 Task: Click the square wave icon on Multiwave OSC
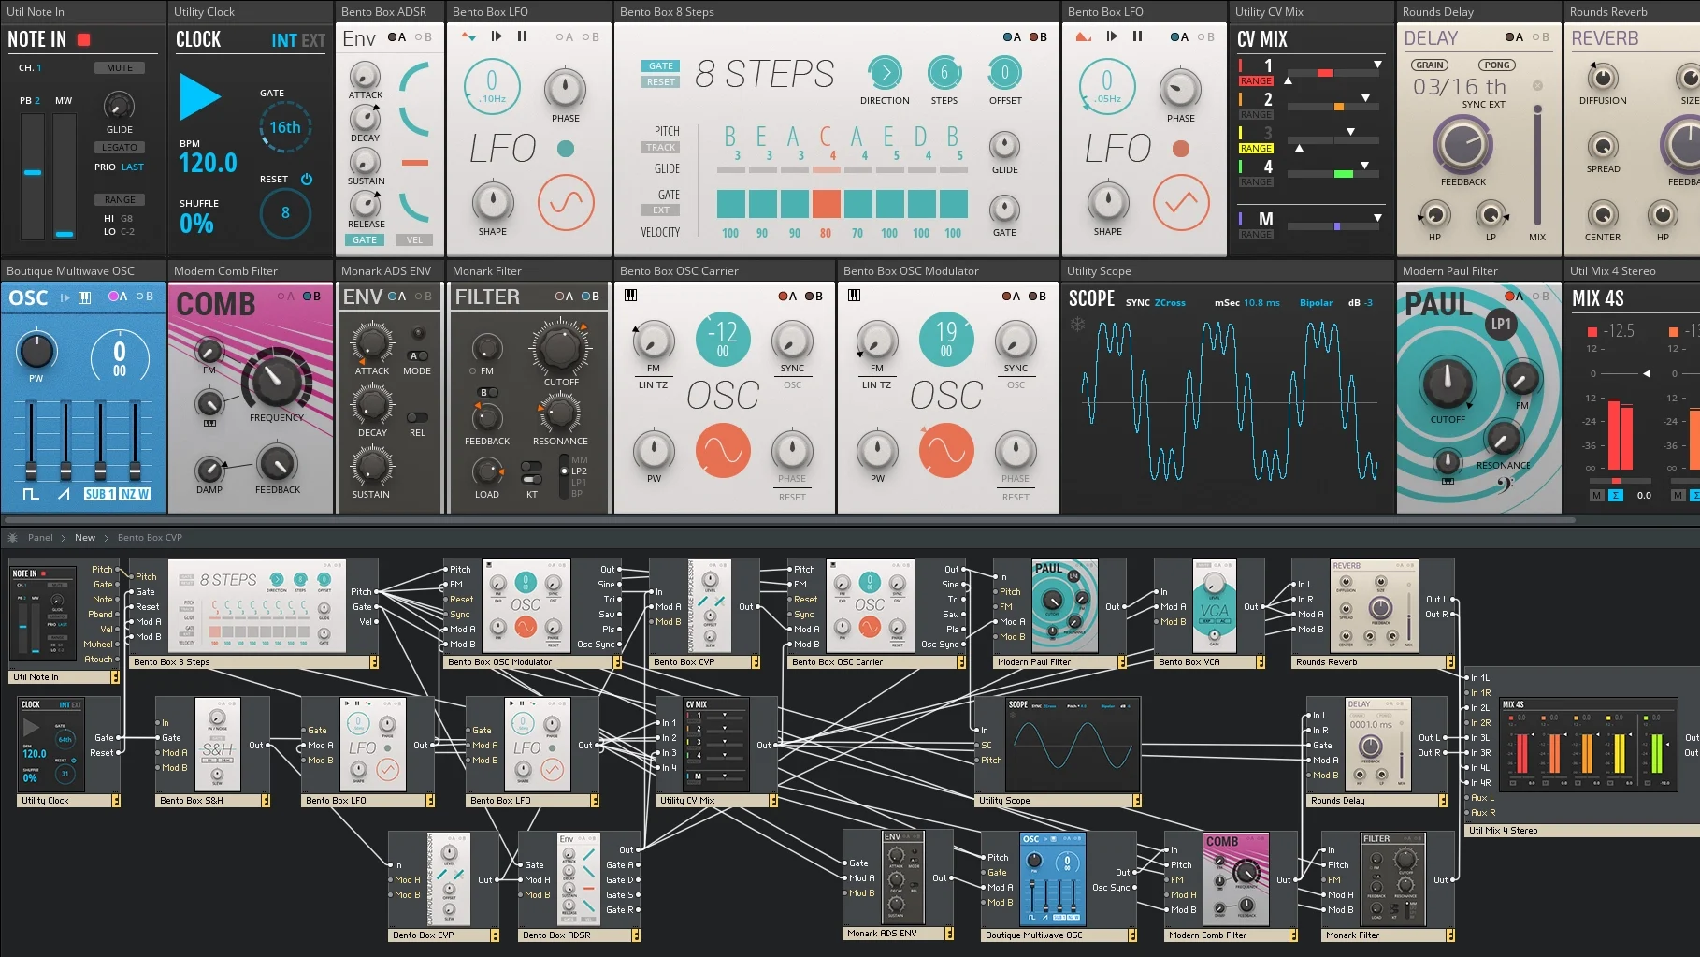[x=31, y=494]
